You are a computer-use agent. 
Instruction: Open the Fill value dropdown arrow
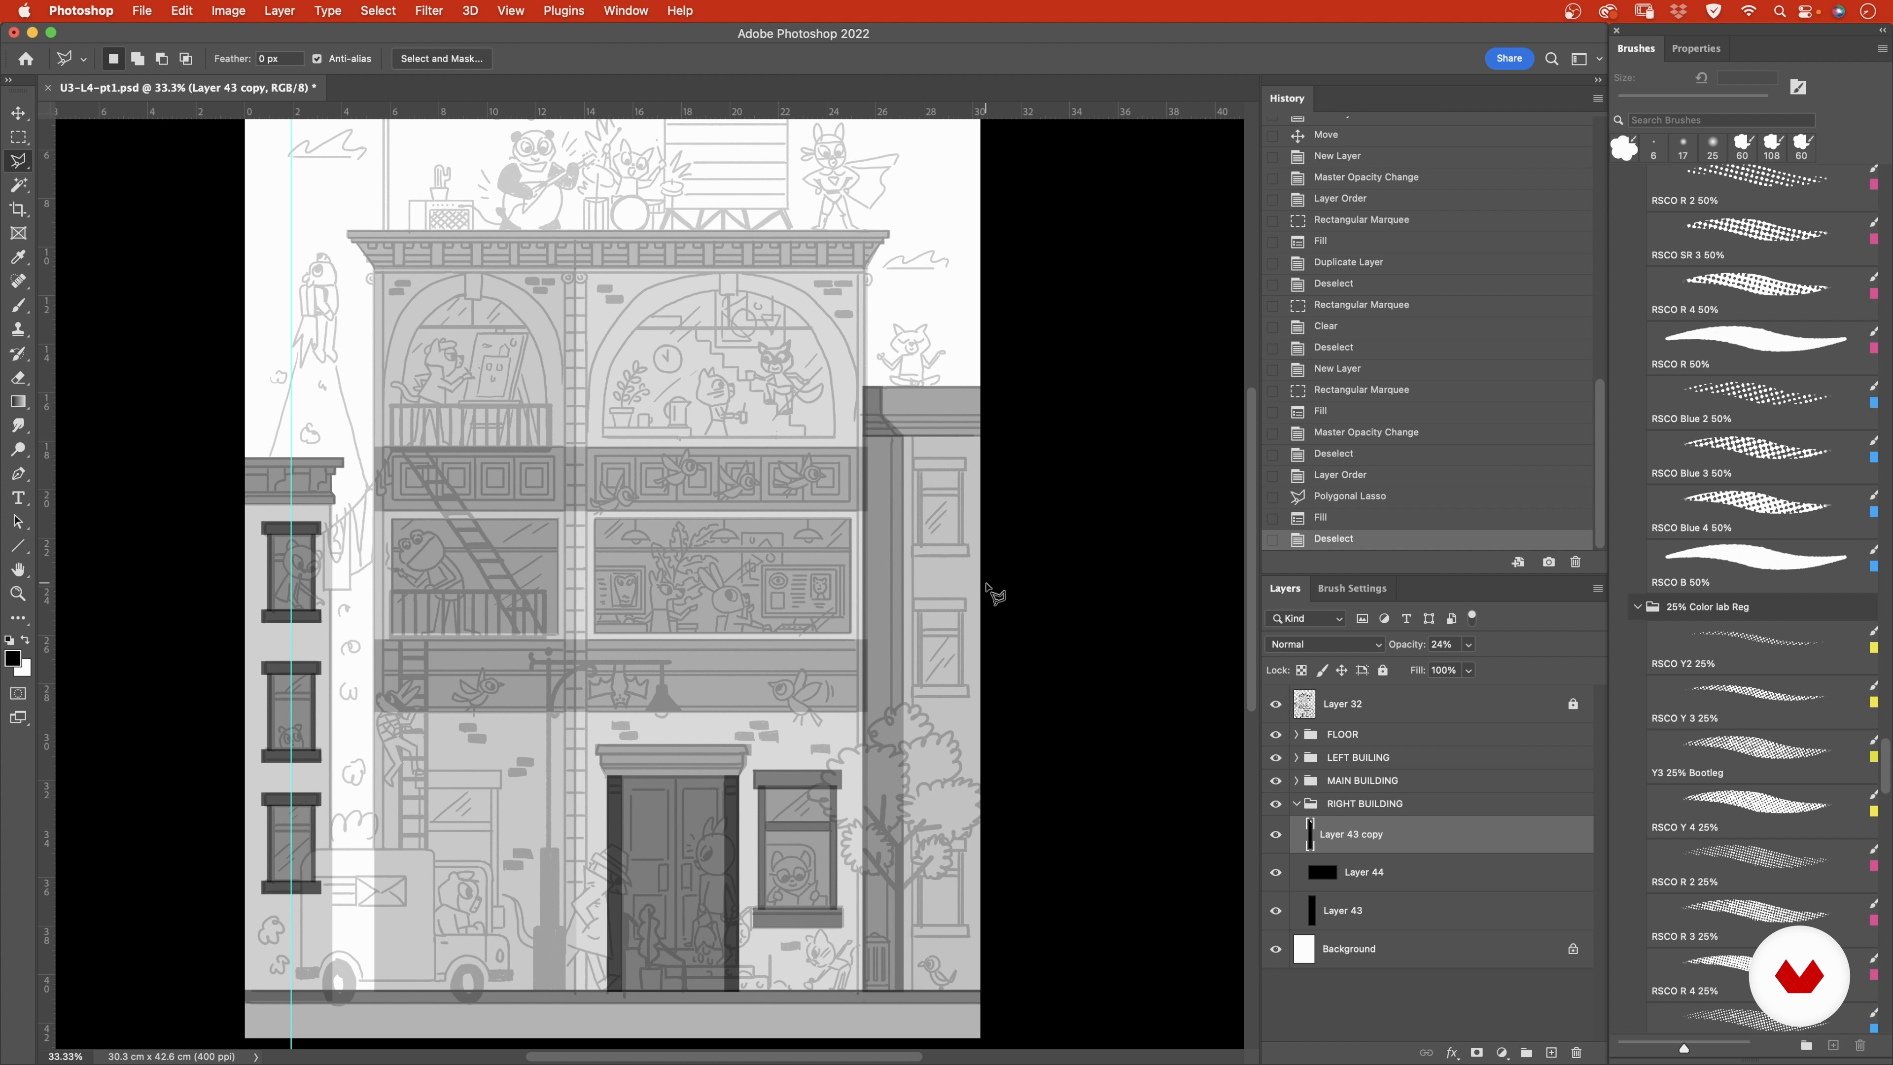[1468, 671]
